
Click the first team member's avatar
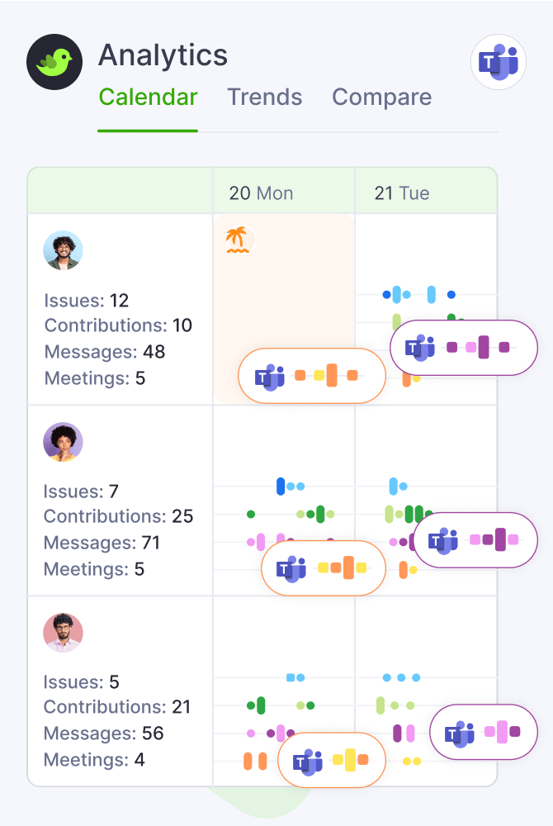(x=64, y=250)
